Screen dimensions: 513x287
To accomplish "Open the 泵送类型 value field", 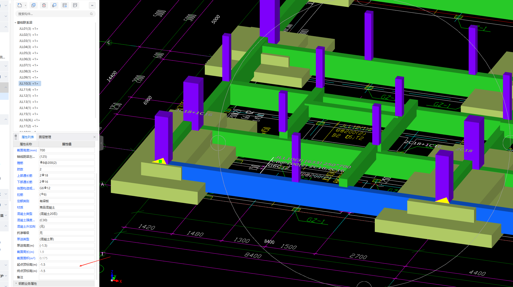I will (x=67, y=239).
